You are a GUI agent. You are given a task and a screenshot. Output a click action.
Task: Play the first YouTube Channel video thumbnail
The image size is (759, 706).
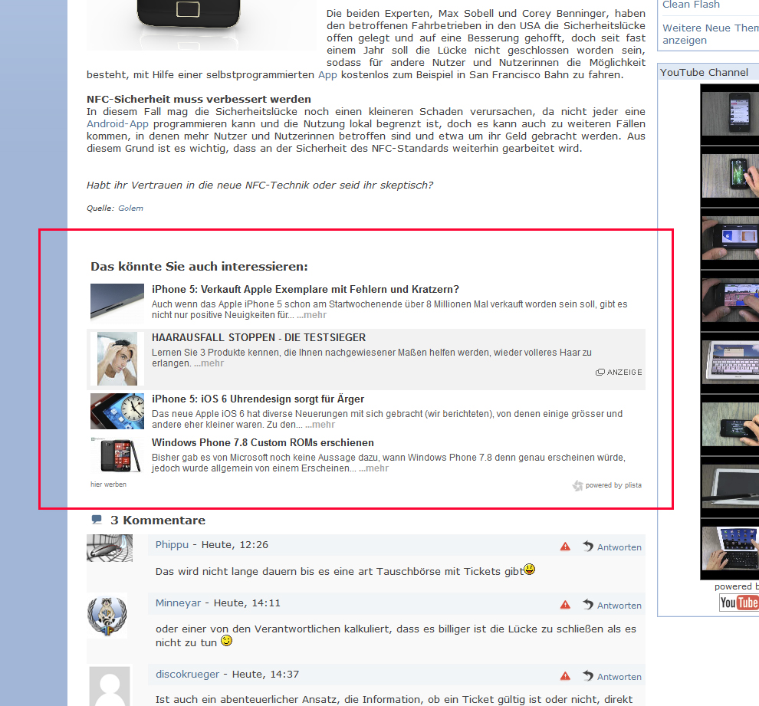[x=730, y=114]
